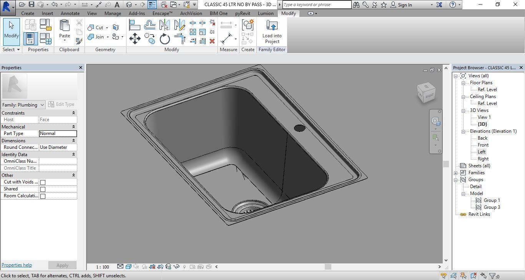Click the Array tool icon
Viewport: 525px width, 280px height.
pos(193,32)
